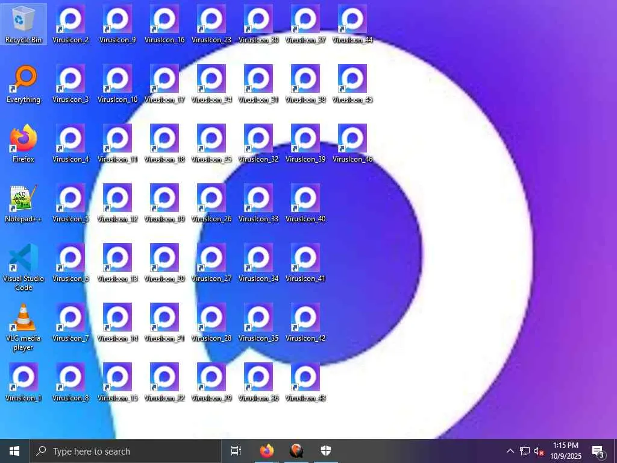The image size is (617, 463).
Task: Select VirusIcon_18 desktop icon
Action: [x=164, y=143]
